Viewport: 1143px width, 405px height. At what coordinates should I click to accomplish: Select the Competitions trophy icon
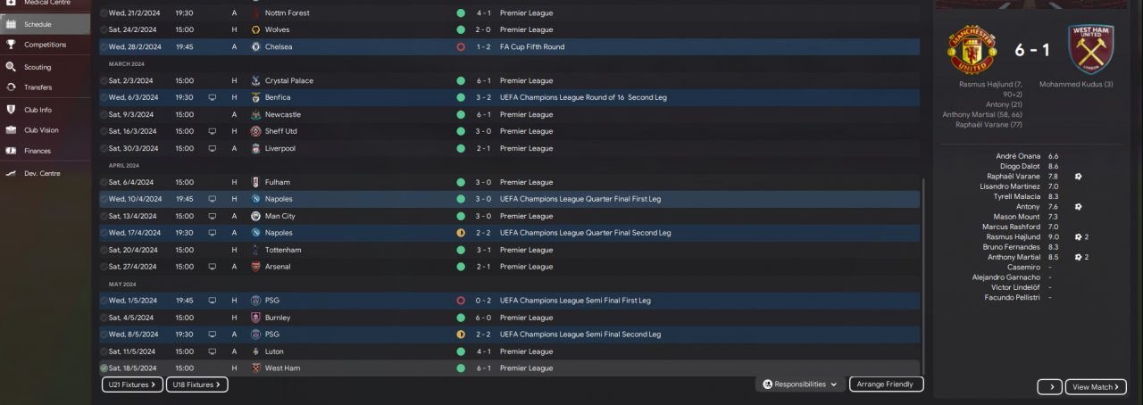[x=11, y=44]
